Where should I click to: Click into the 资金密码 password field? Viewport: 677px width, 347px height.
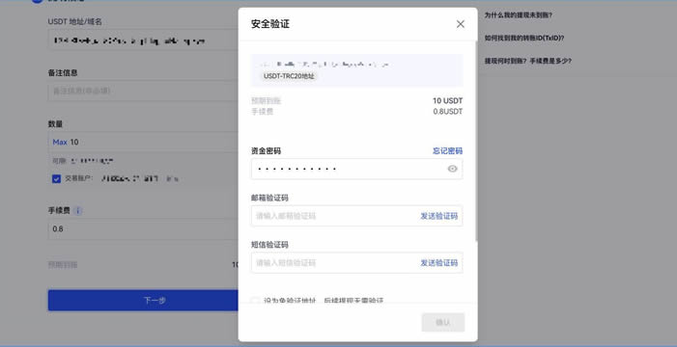pyautogui.click(x=348, y=169)
